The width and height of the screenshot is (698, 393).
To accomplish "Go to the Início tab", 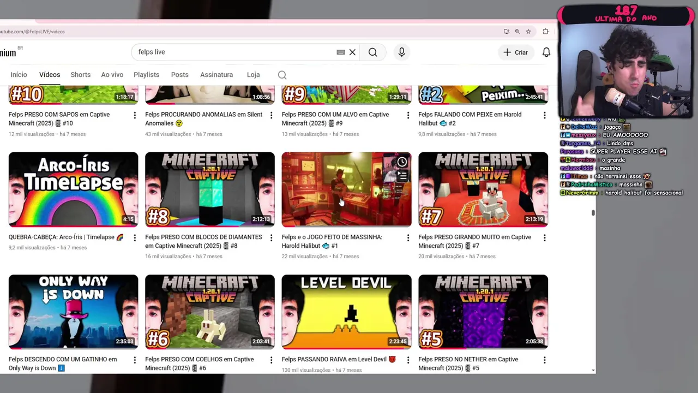I will [19, 75].
